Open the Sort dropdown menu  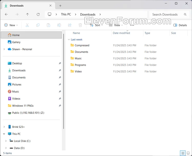tap(96, 25)
